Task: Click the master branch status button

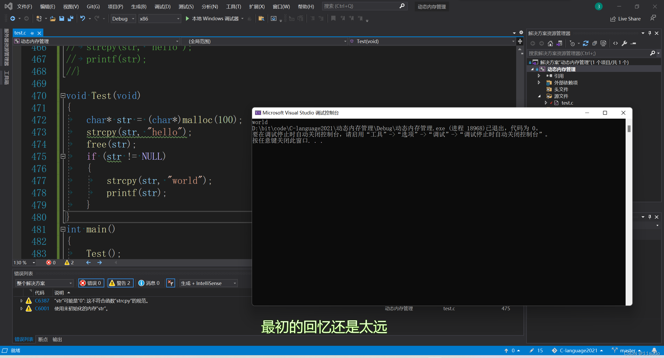Action: click(x=627, y=350)
